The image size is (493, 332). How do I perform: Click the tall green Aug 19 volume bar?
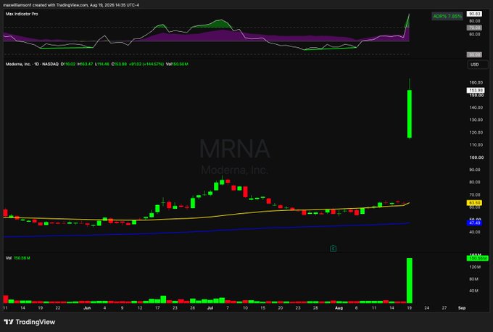point(410,281)
